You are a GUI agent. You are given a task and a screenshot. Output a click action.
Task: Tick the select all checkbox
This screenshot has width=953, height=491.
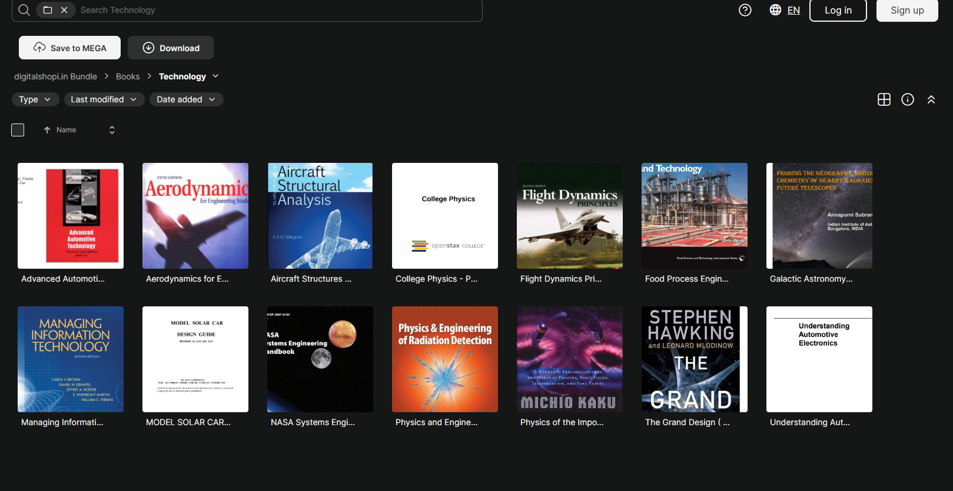click(18, 130)
